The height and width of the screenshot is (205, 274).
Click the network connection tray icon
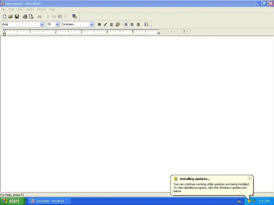(x=254, y=201)
